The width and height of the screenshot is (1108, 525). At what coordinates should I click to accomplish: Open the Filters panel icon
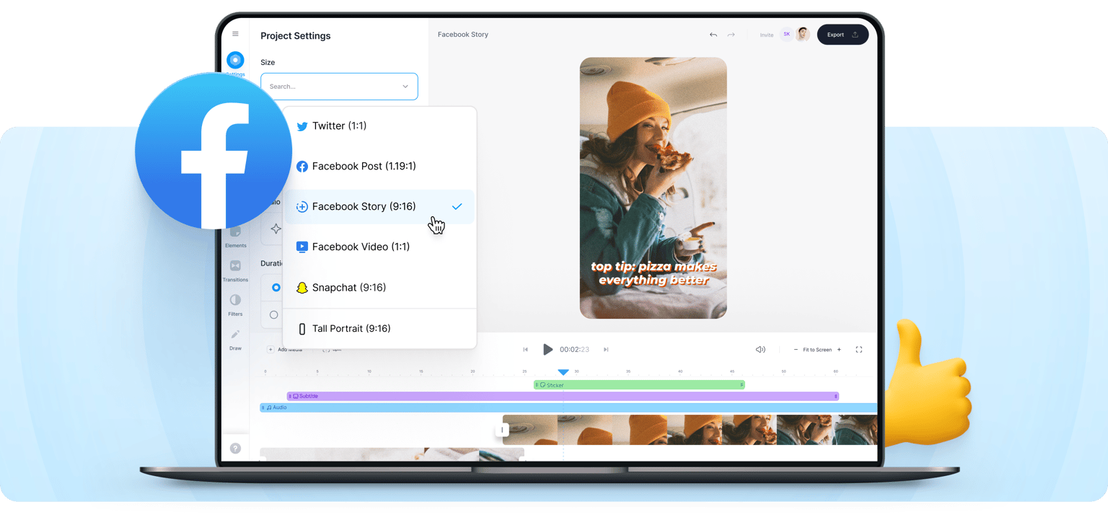(235, 300)
